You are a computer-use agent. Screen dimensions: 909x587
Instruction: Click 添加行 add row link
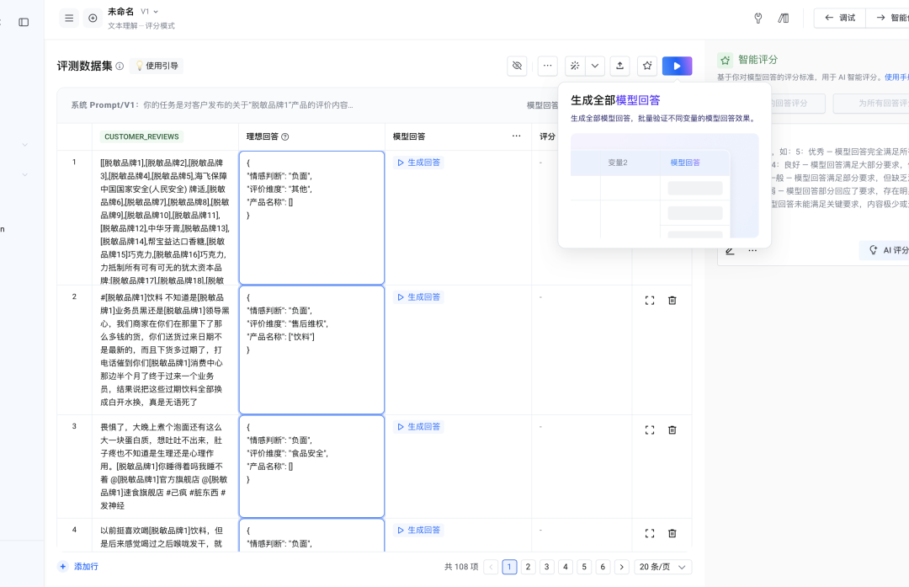[x=79, y=567]
